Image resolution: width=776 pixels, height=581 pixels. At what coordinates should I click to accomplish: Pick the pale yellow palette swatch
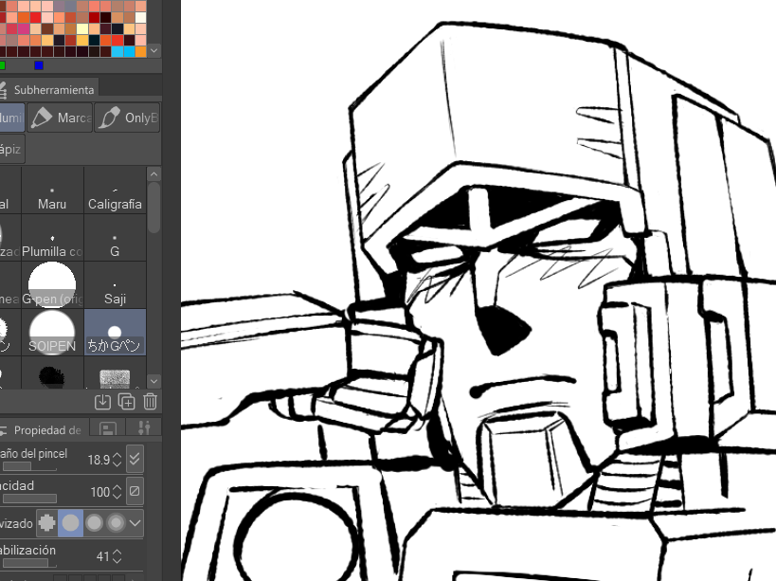pos(82,28)
